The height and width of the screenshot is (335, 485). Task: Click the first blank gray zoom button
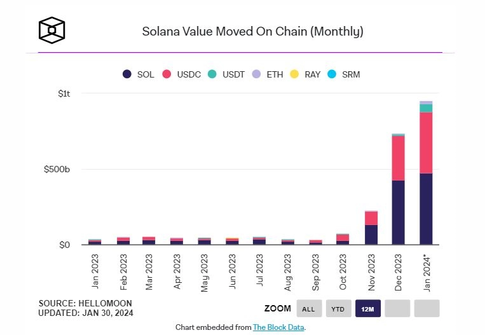[397, 308]
